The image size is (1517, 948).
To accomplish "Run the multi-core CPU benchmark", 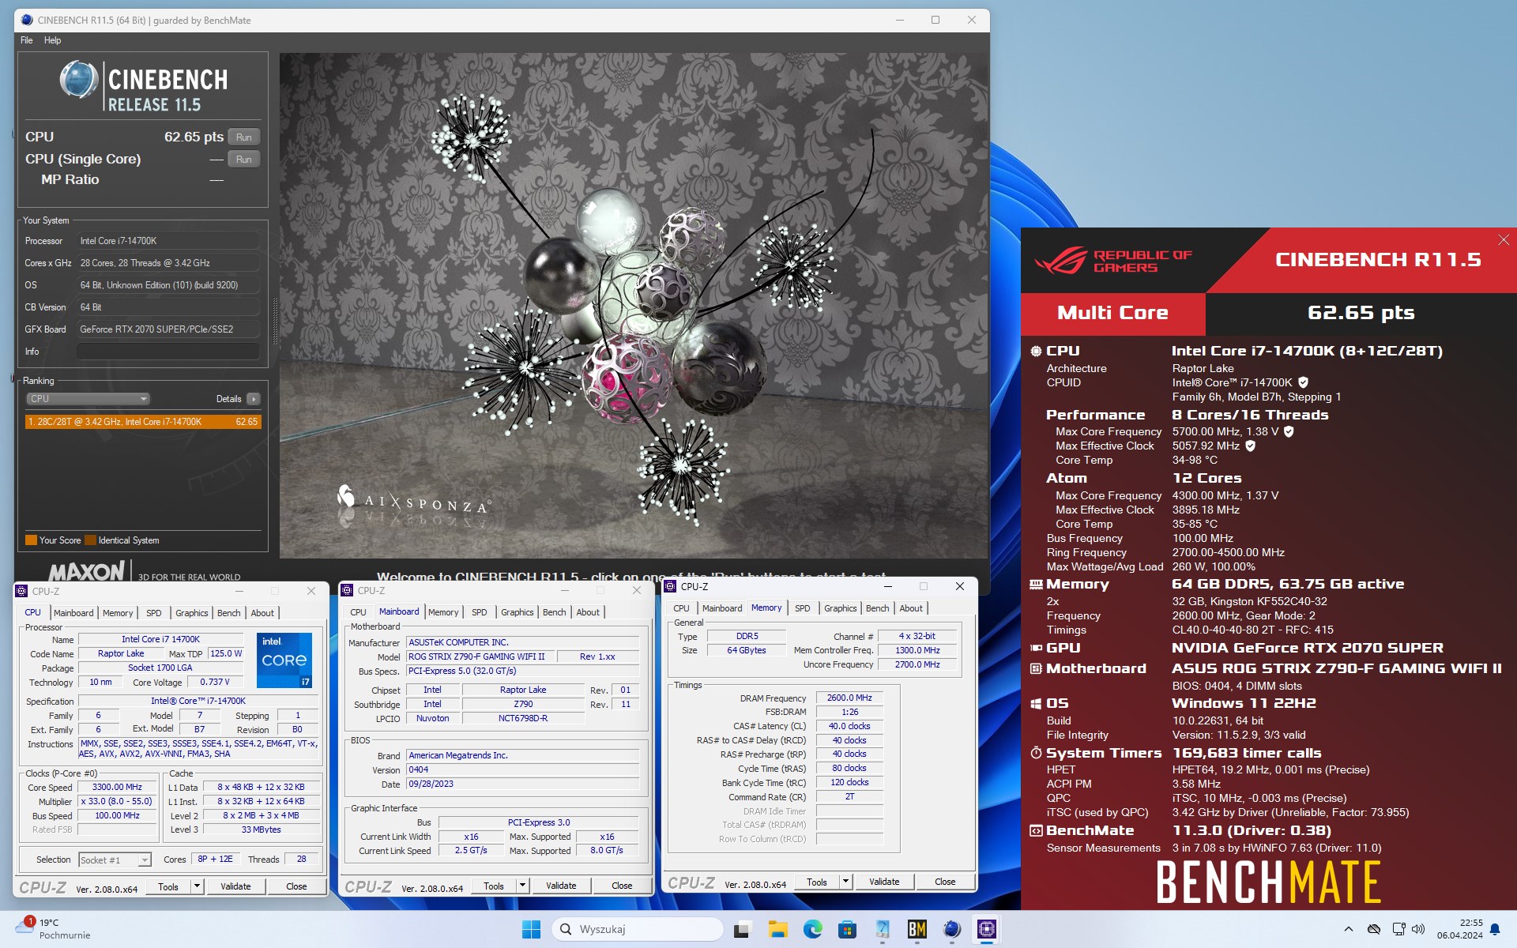I will 244,137.
